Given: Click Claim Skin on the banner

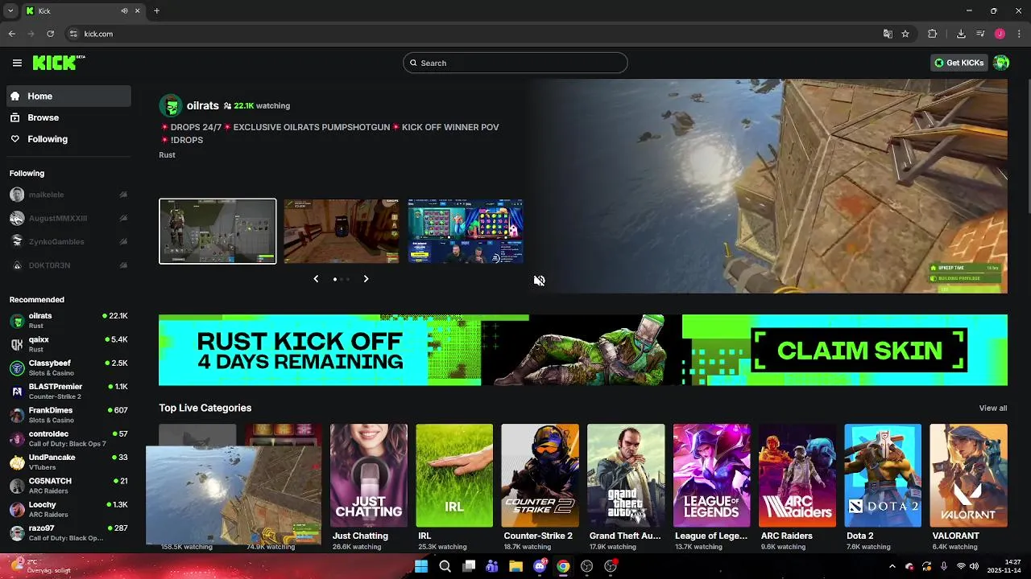Looking at the screenshot, I should [x=859, y=351].
